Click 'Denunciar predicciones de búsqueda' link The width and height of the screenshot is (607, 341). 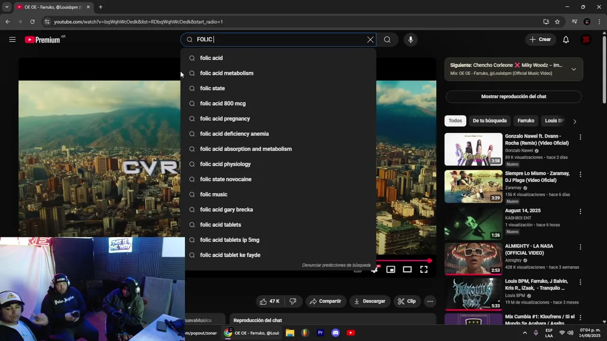point(336,265)
